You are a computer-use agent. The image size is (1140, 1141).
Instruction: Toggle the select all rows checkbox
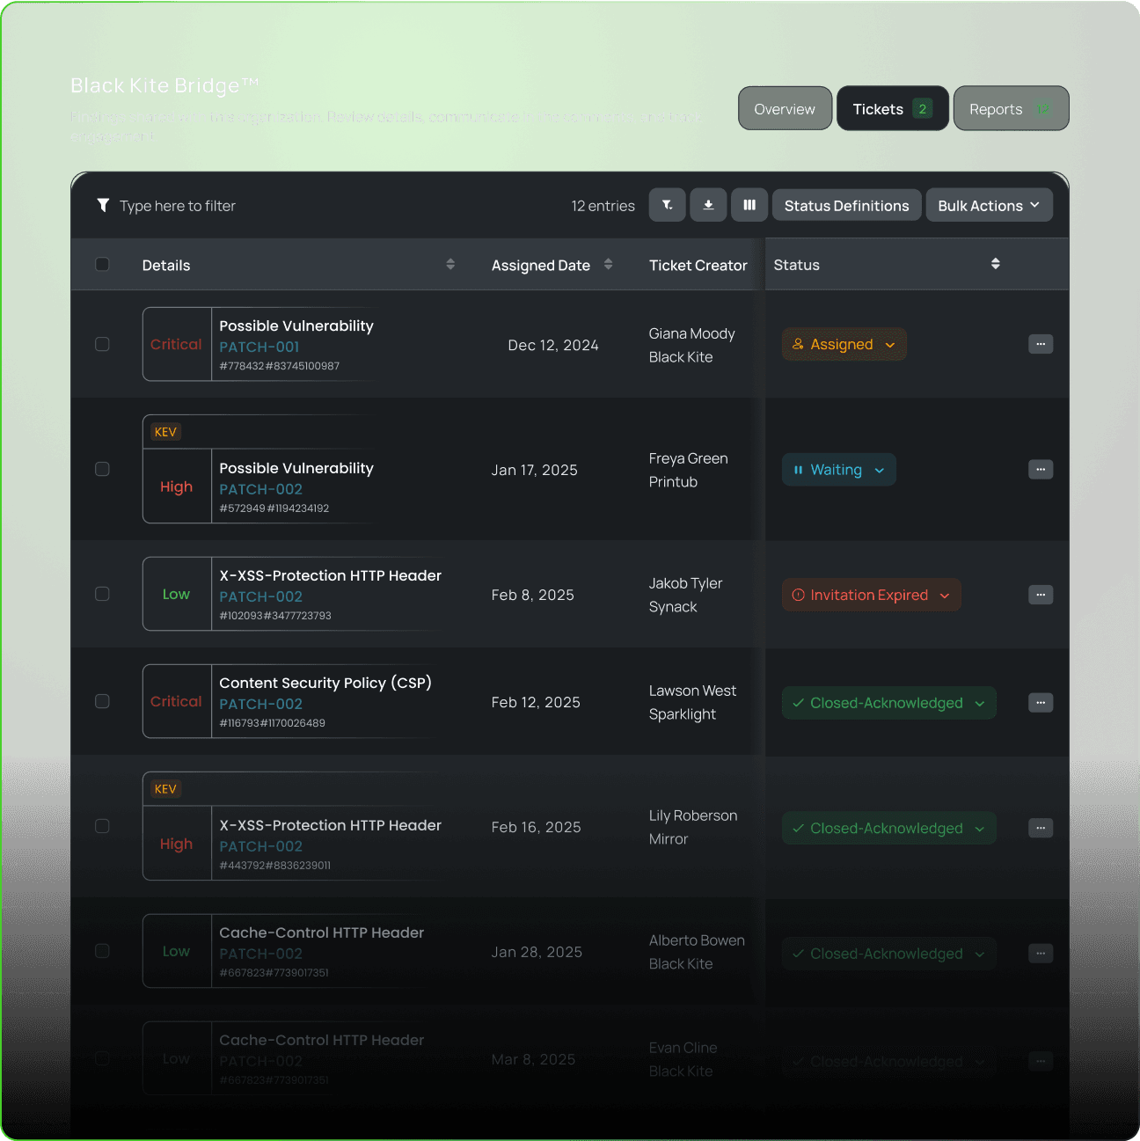(x=102, y=264)
